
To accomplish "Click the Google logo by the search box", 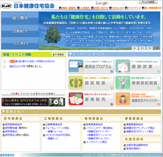I will pyautogui.click(x=102, y=3).
